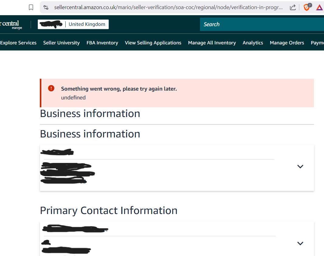The height and width of the screenshot is (256, 324).
Task: Expand the Business information card chevron
Action: (300, 166)
